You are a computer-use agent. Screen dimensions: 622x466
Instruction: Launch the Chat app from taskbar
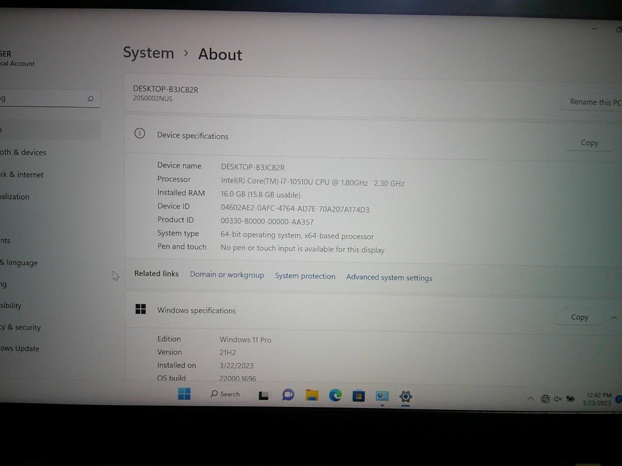click(x=288, y=395)
